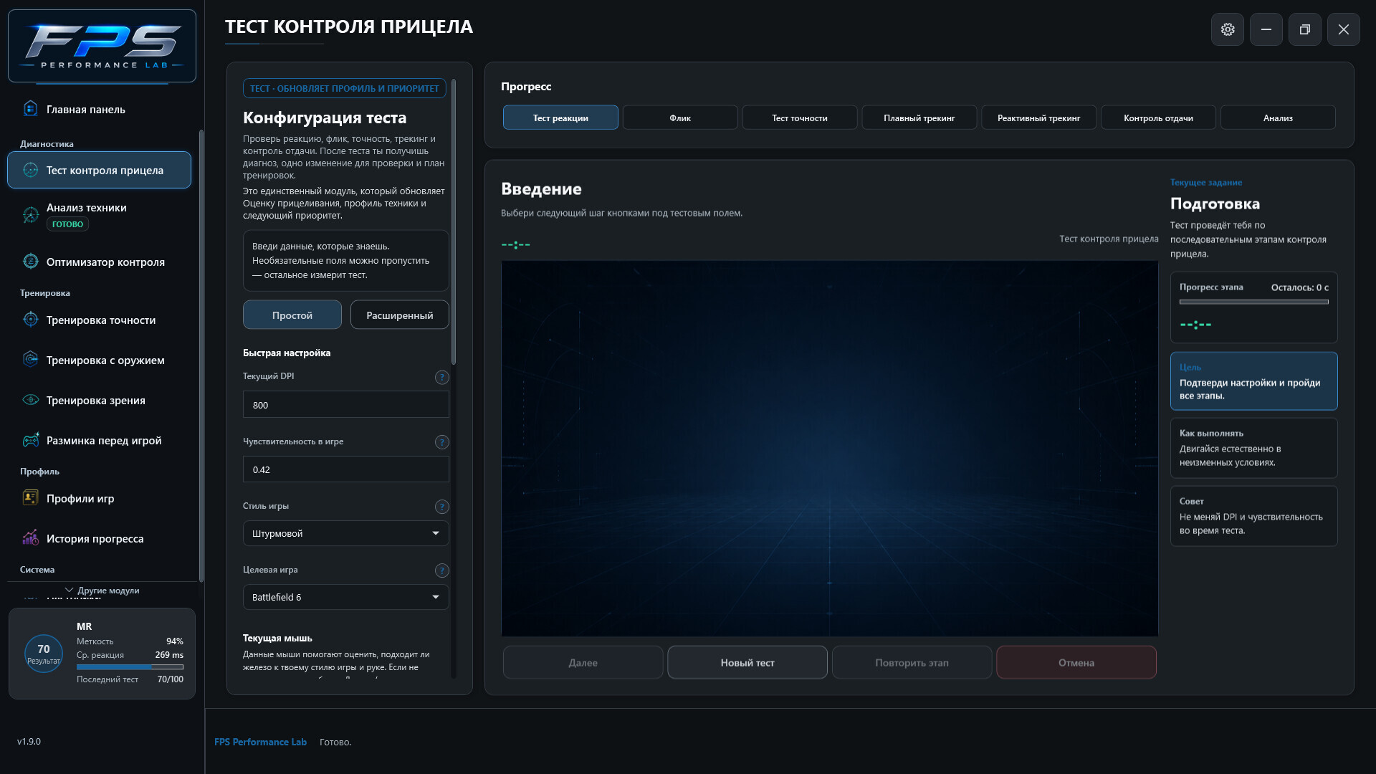Select the Анализ stage tab
Screen dimensions: 1376x774
(1278, 118)
